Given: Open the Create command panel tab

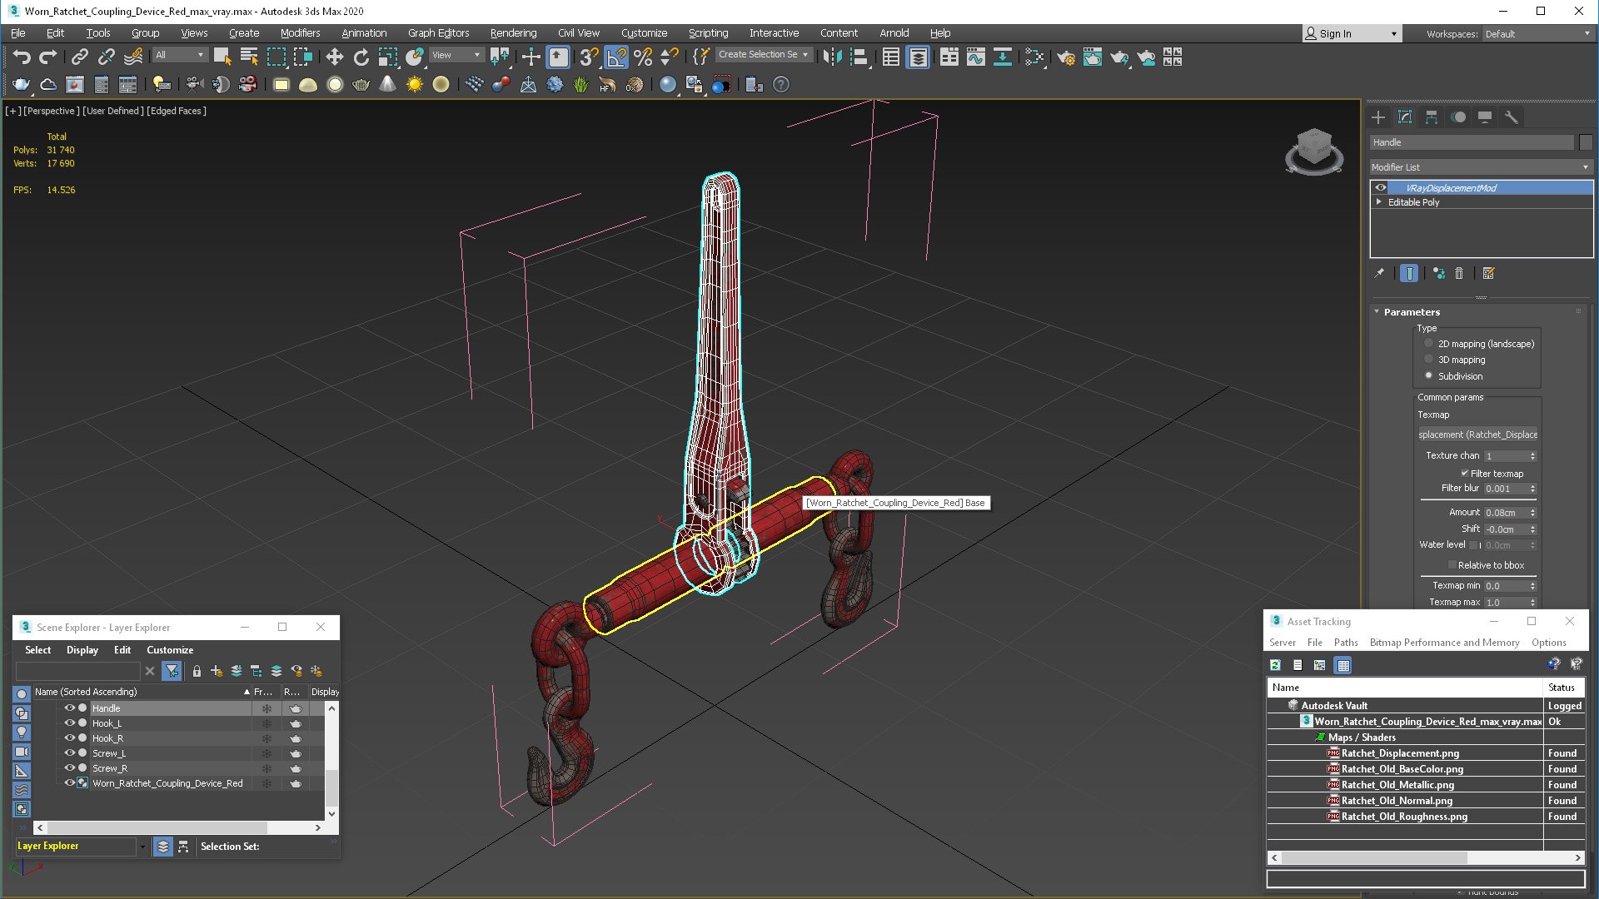Looking at the screenshot, I should (1378, 117).
